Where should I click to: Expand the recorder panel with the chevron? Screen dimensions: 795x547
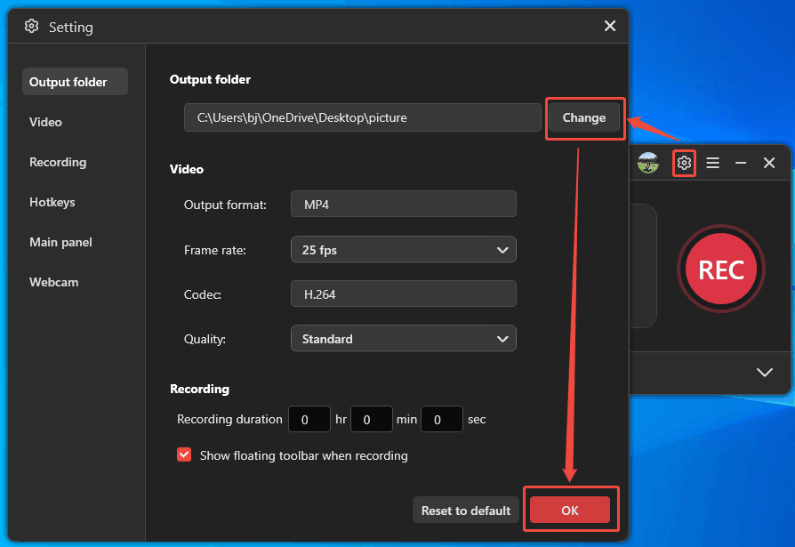click(763, 373)
